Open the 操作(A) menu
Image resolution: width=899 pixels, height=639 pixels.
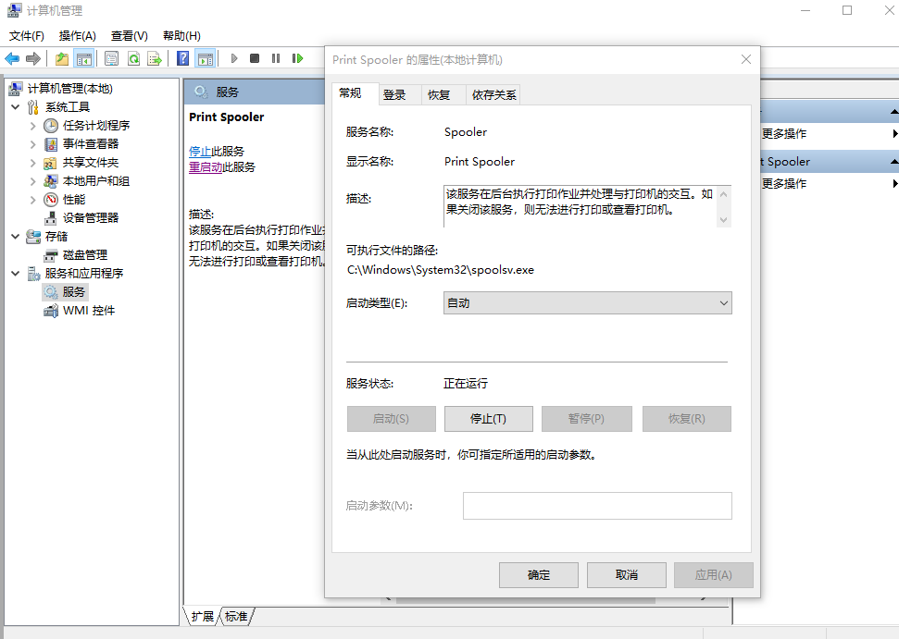point(78,35)
